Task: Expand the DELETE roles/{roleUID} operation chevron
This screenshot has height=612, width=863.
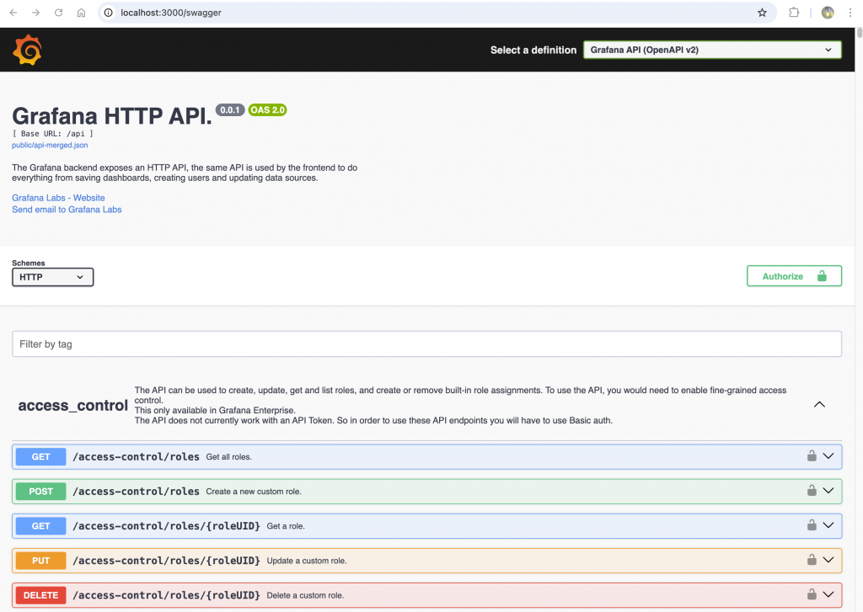Action: 828,594
